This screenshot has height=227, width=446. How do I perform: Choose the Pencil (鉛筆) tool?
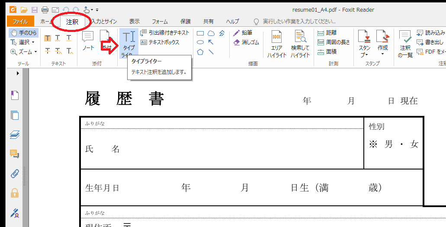pos(243,33)
